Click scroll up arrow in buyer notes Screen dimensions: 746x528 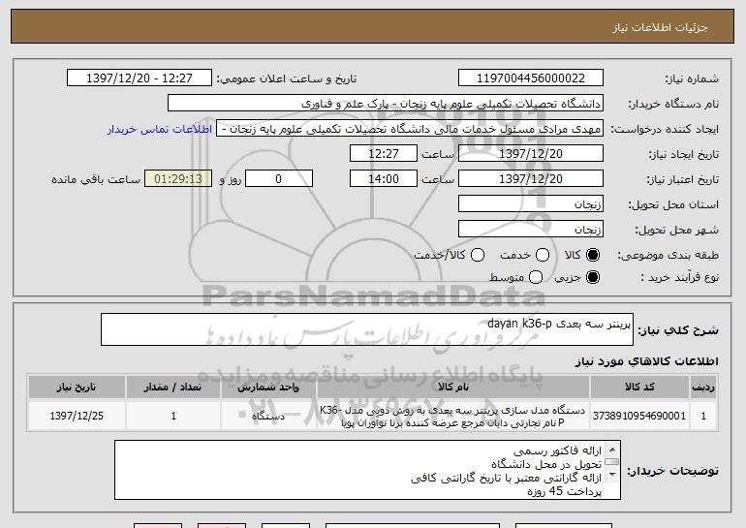pyautogui.click(x=612, y=450)
